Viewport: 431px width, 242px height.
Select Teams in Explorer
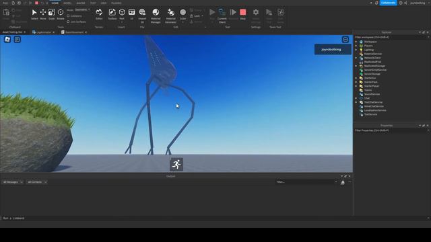coord(368,90)
